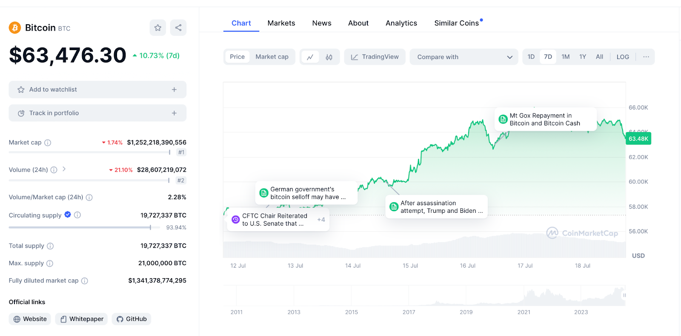
Task: Click the globe icon on Website link
Action: pos(17,319)
